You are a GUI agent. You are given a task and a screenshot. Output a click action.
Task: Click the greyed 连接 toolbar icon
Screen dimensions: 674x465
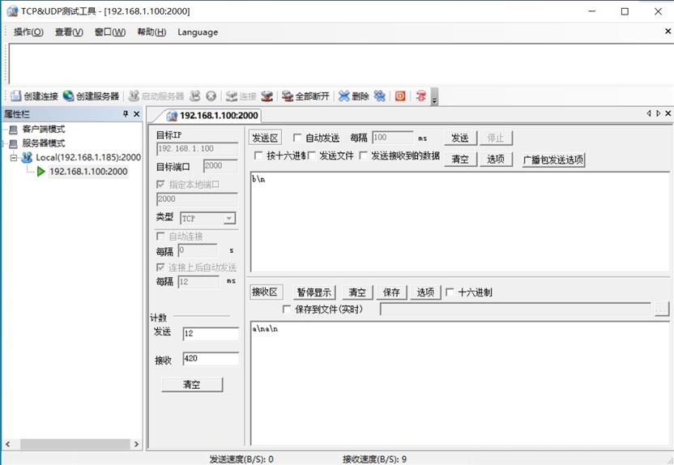pos(232,96)
